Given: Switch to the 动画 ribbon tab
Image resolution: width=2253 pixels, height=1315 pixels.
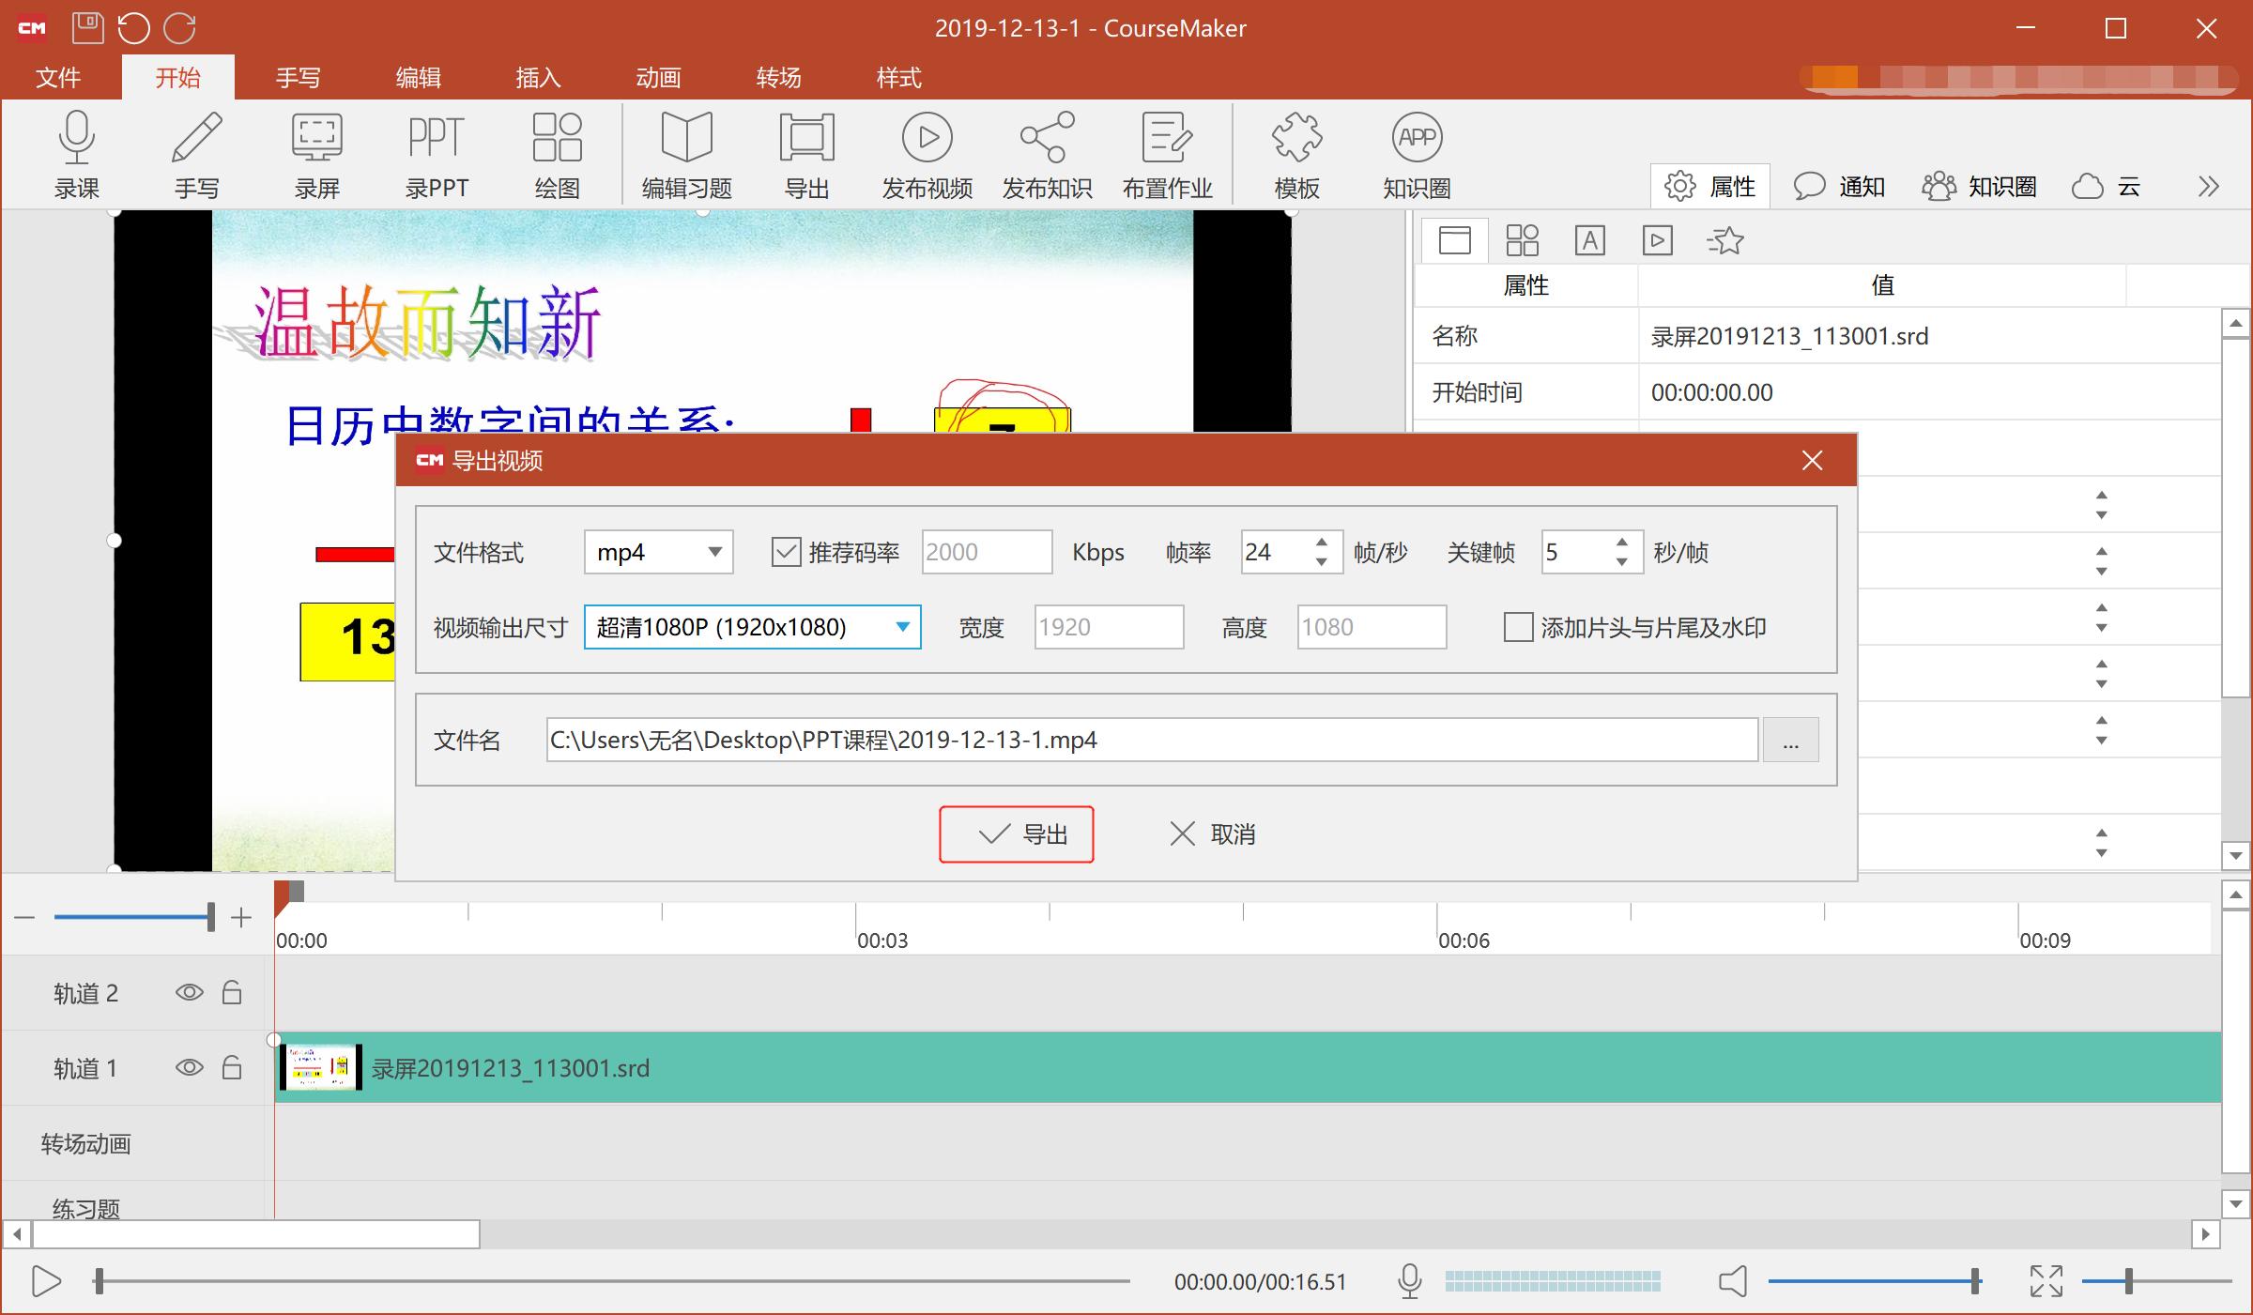Looking at the screenshot, I should [x=657, y=77].
